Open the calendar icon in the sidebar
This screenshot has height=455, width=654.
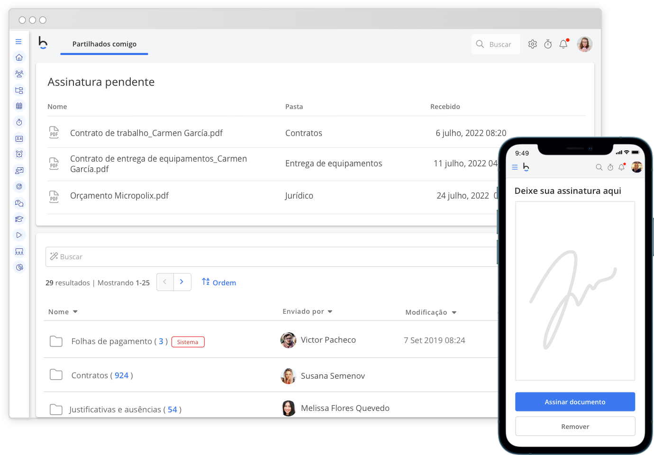(x=19, y=106)
